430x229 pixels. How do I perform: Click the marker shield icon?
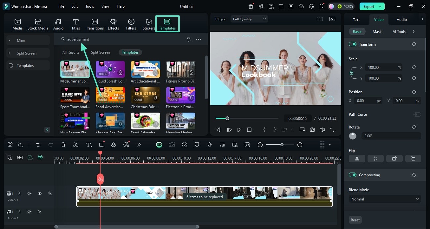click(197, 145)
